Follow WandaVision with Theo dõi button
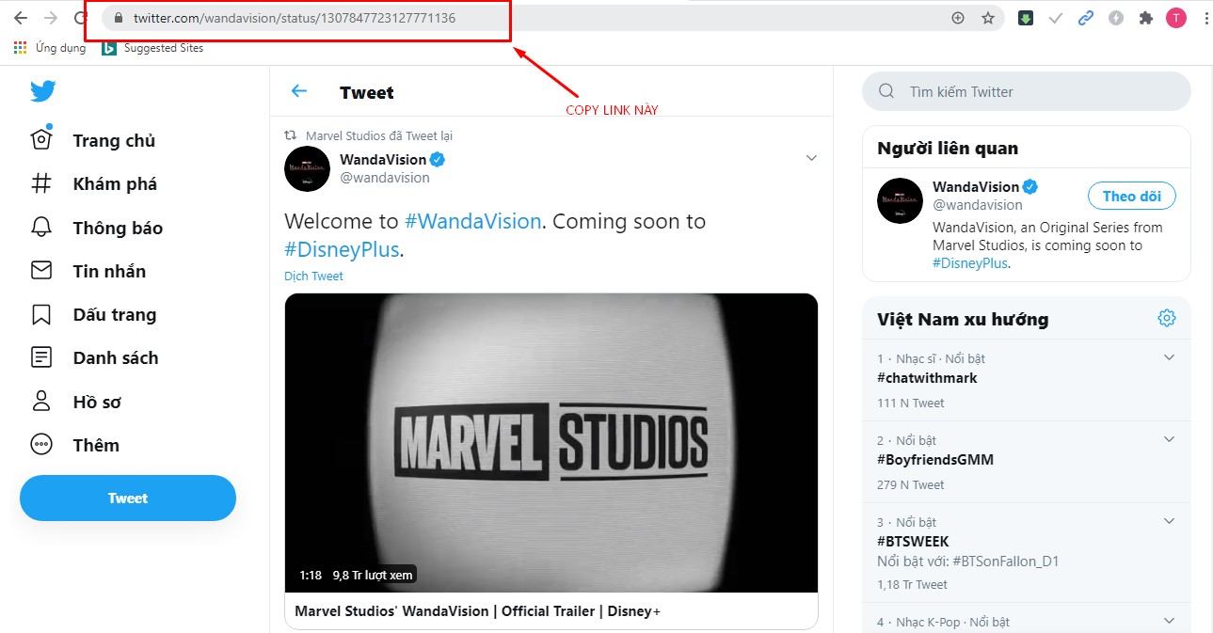The width and height of the screenshot is (1213, 633). click(x=1131, y=196)
